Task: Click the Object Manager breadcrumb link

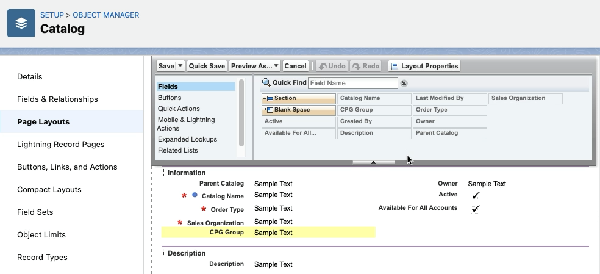Action: click(105, 15)
